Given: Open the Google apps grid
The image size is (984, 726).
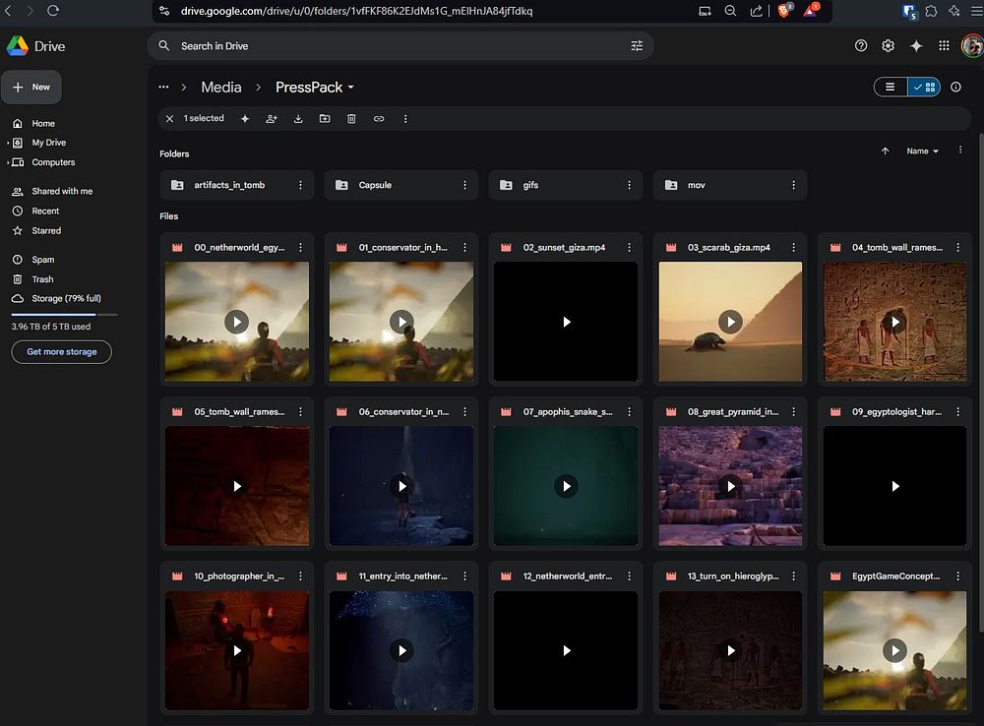Looking at the screenshot, I should tap(944, 46).
